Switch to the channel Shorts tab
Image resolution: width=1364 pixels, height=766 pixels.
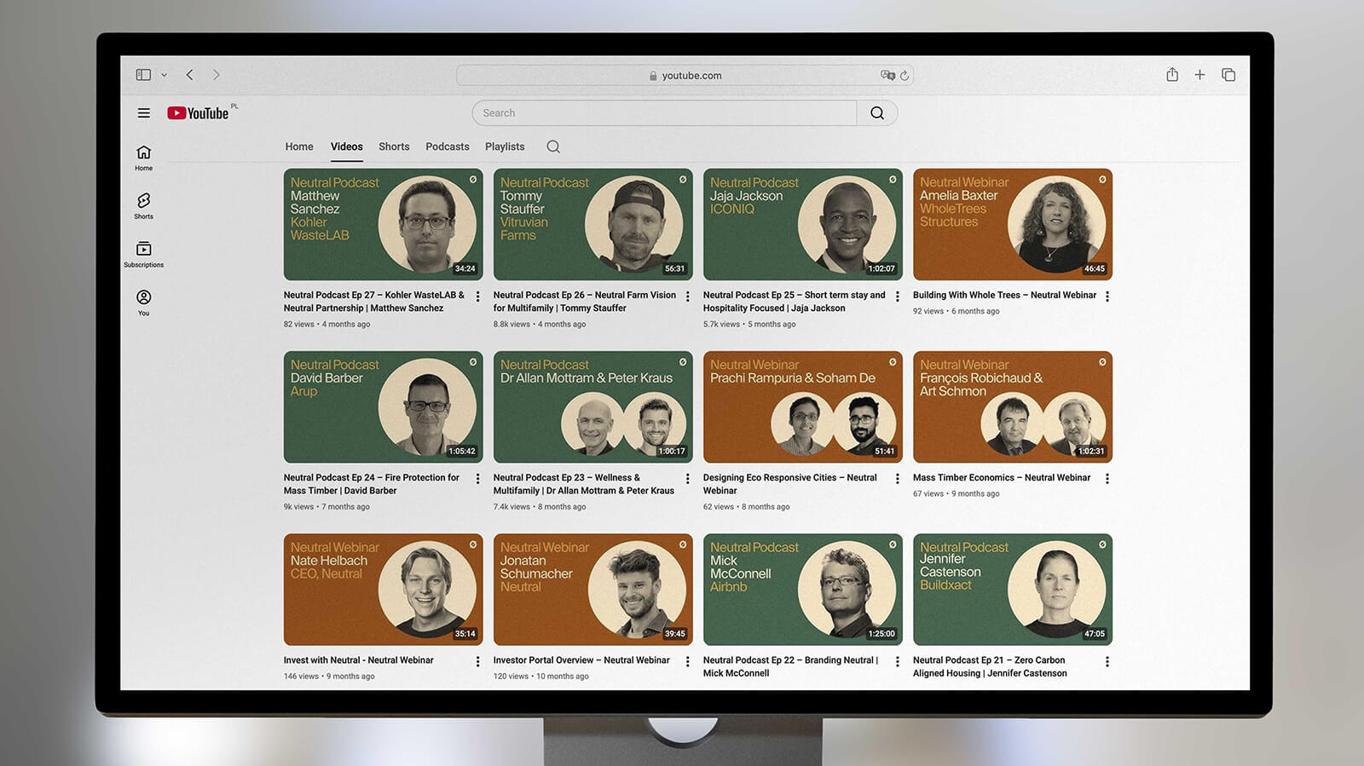pos(394,147)
